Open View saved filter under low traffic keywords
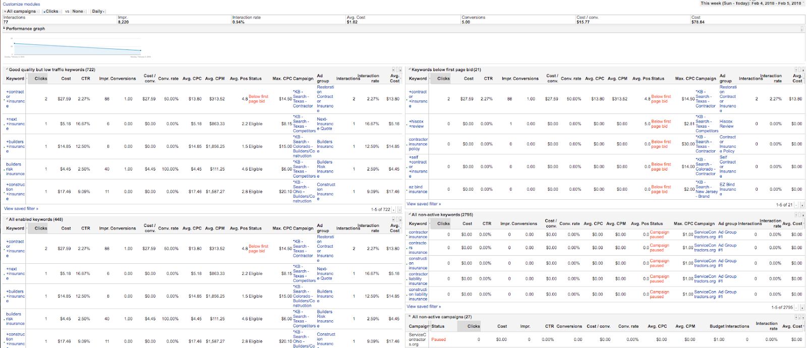 pos(21,209)
